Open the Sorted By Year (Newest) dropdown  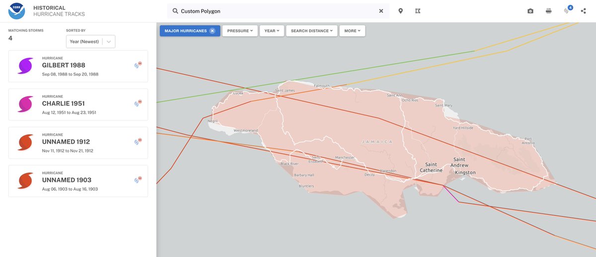[x=91, y=42]
